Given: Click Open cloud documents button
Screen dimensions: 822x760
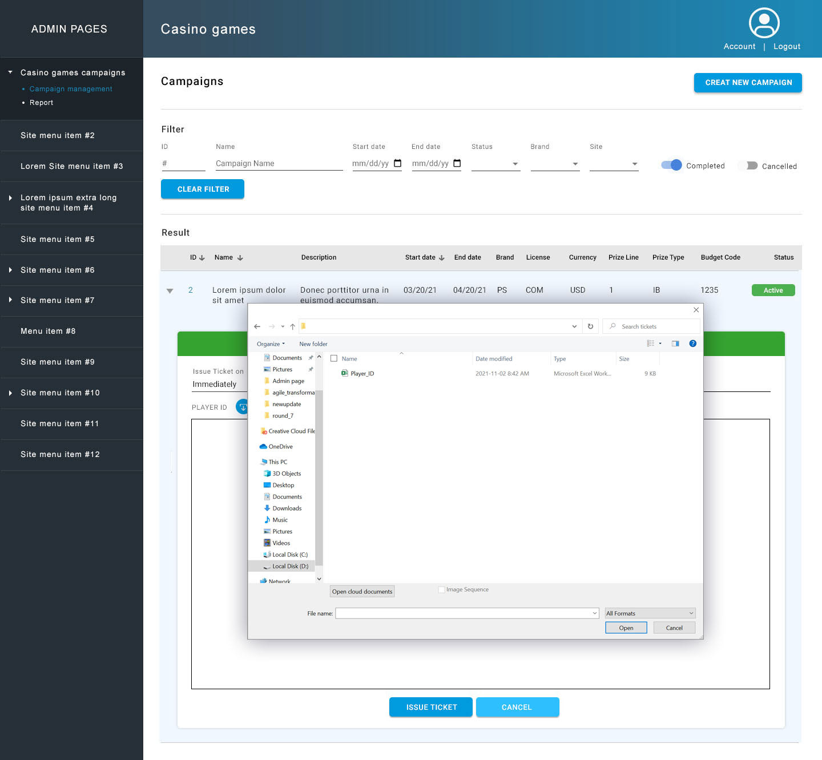Looking at the screenshot, I should pos(362,591).
